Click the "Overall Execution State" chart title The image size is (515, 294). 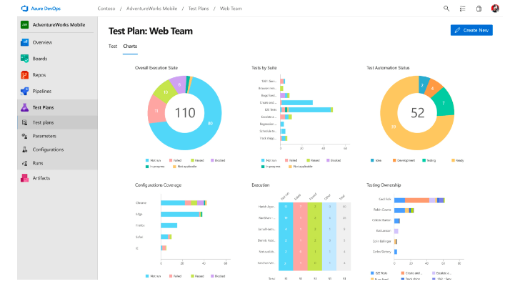156,68
